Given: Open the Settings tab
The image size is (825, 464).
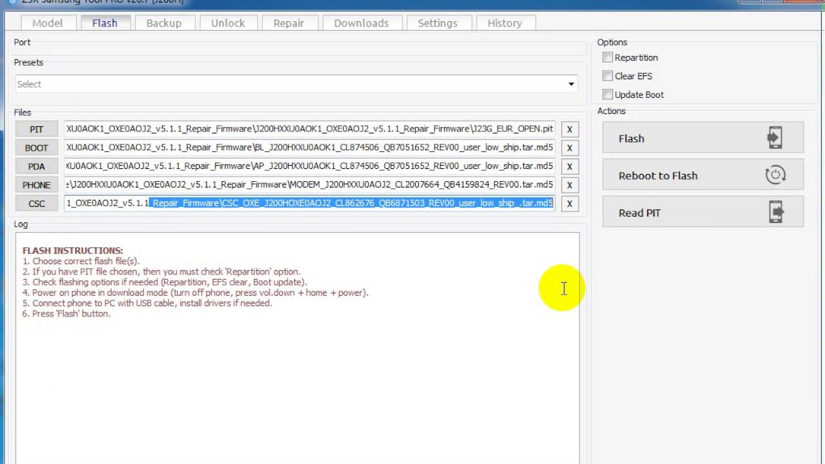Looking at the screenshot, I should coord(438,23).
